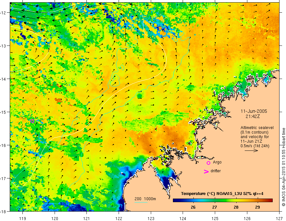Click the 28 label under the color bar
Image resolution: width=286 pixels, height=221 pixels.
click(236, 207)
